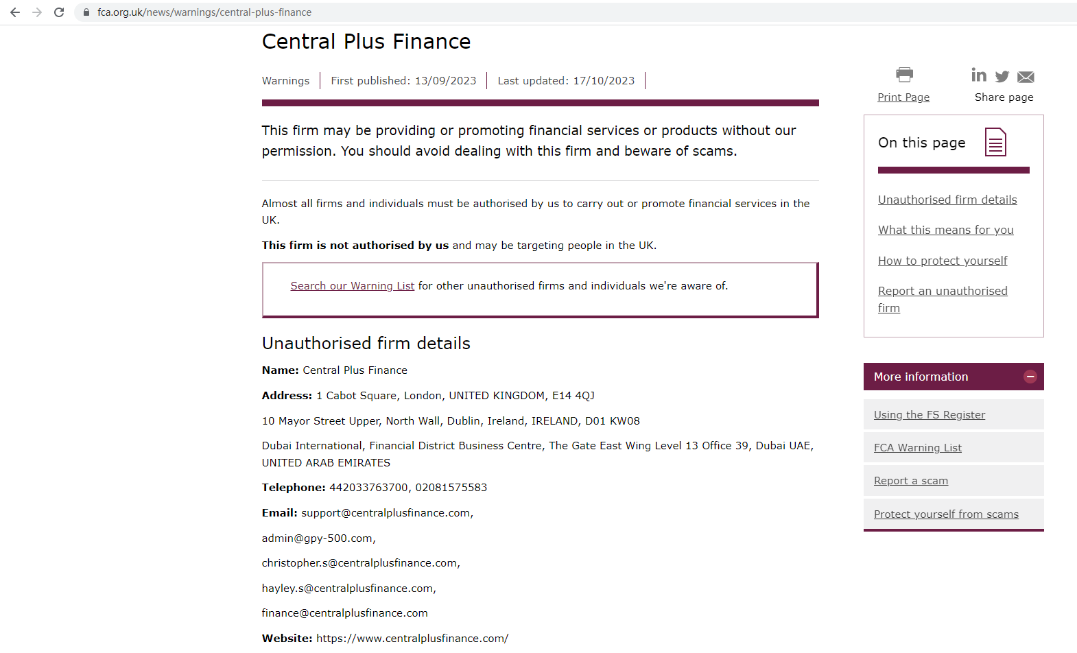Screen dimensions: 1077x653
Task: Click the address bar URL
Action: click(x=204, y=12)
